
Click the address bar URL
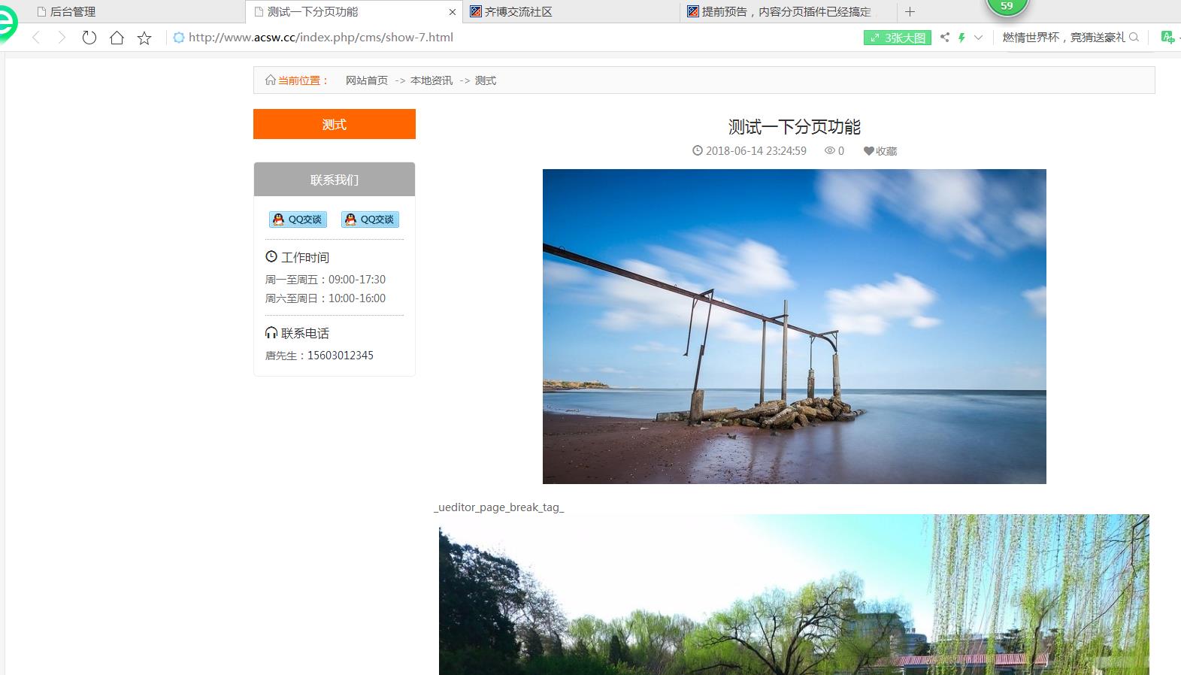[321, 38]
